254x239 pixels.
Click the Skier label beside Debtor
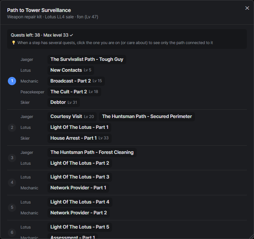pyautogui.click(x=25, y=102)
